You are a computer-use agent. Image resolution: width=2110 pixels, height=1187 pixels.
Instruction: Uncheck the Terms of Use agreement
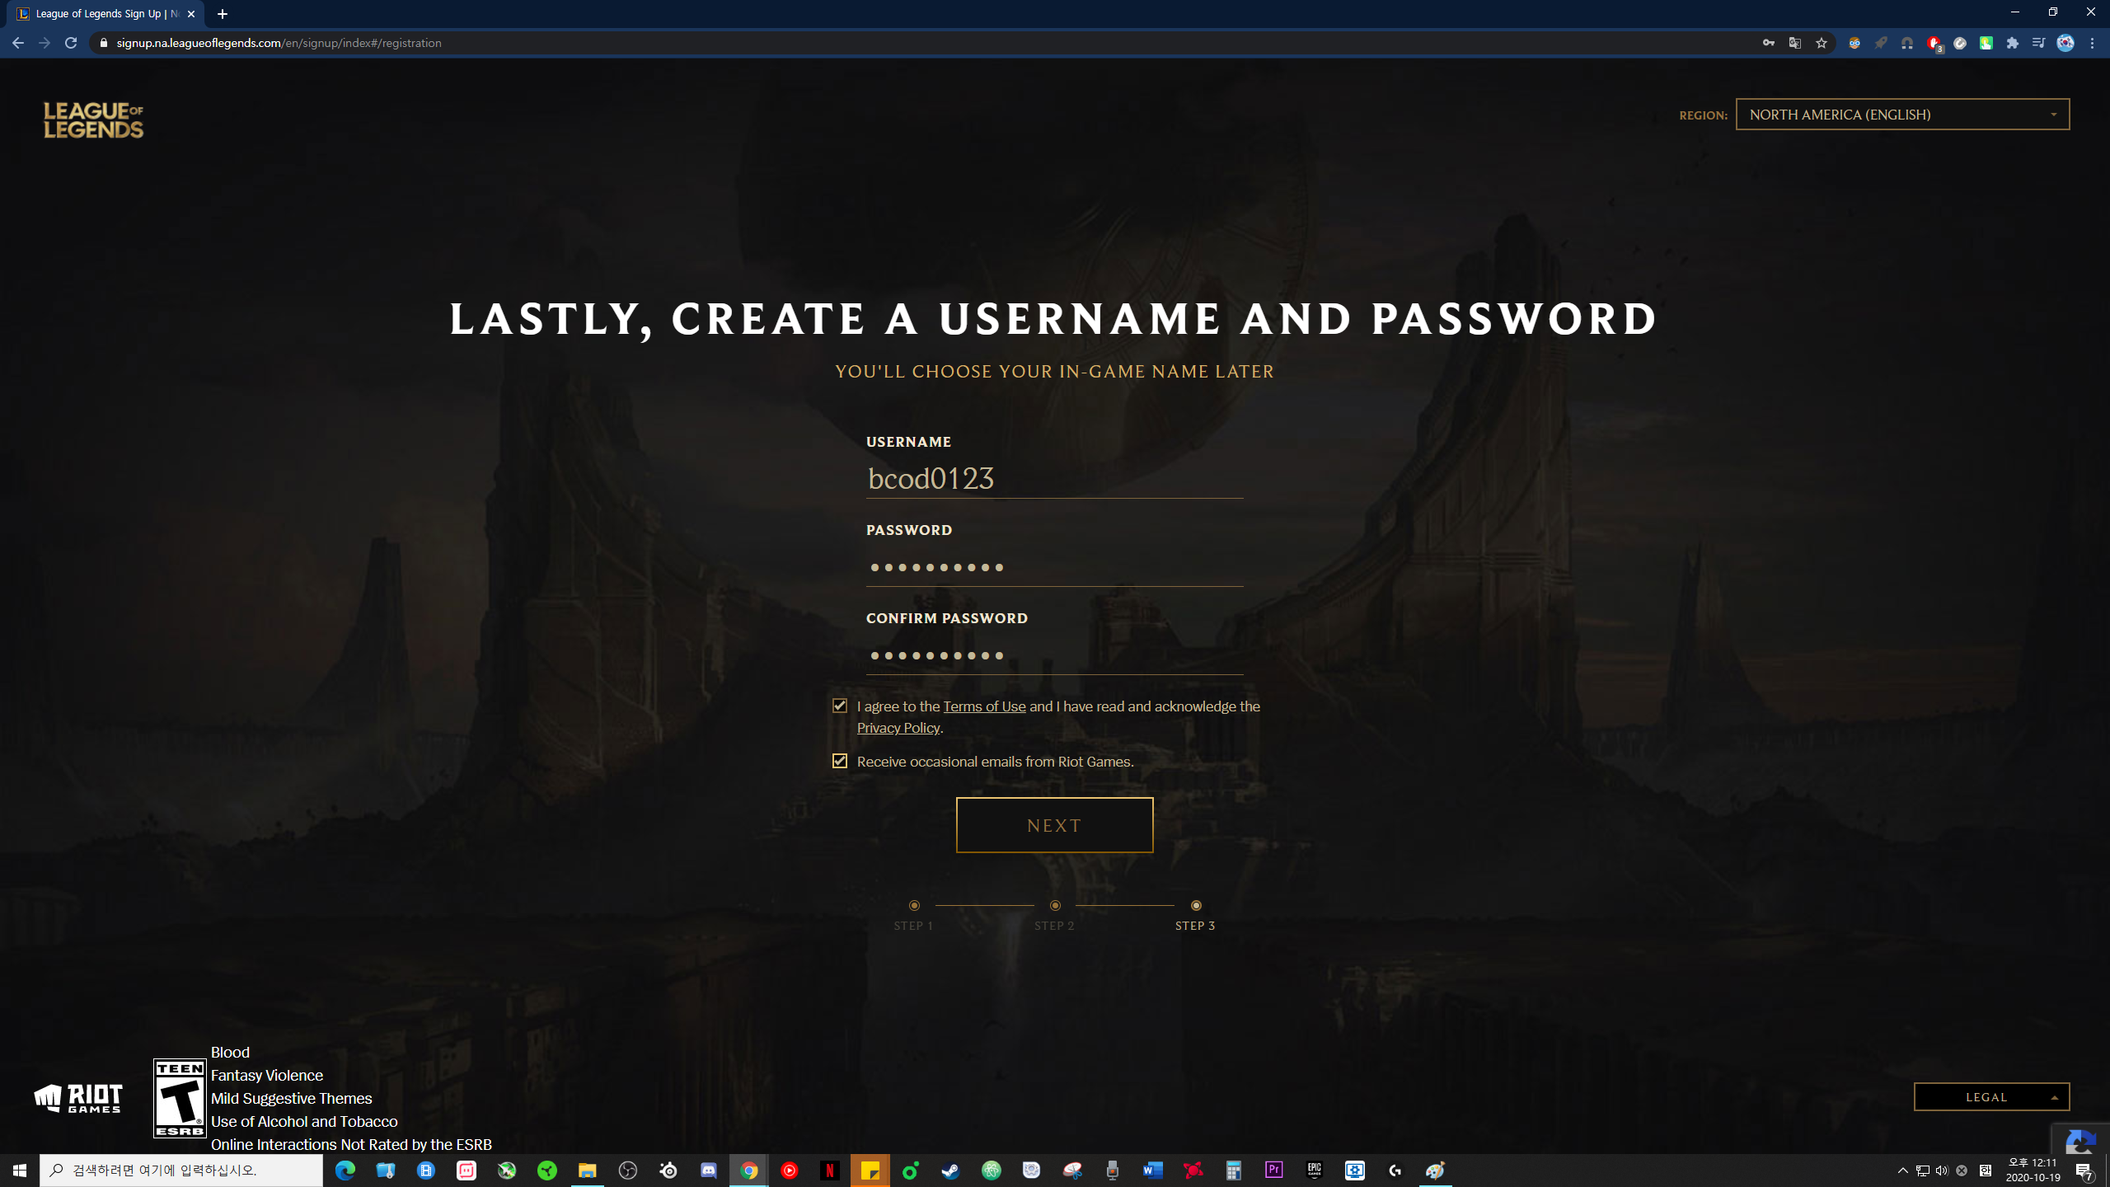pyautogui.click(x=840, y=706)
